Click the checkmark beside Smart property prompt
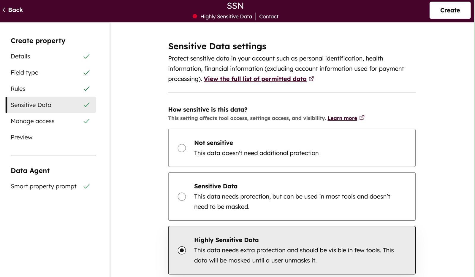Screen dimensions: 475x277 (x=86, y=186)
